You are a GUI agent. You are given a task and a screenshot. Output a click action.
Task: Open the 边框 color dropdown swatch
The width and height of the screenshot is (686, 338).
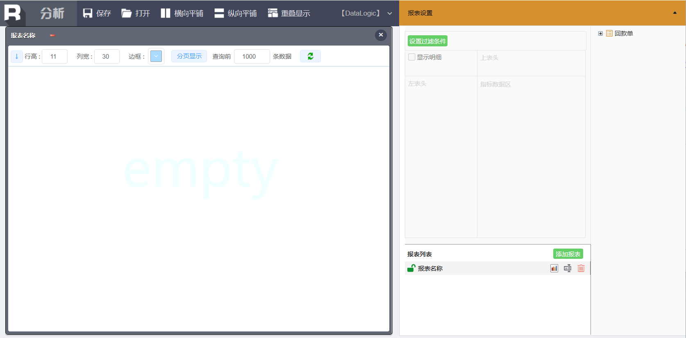pyautogui.click(x=156, y=56)
